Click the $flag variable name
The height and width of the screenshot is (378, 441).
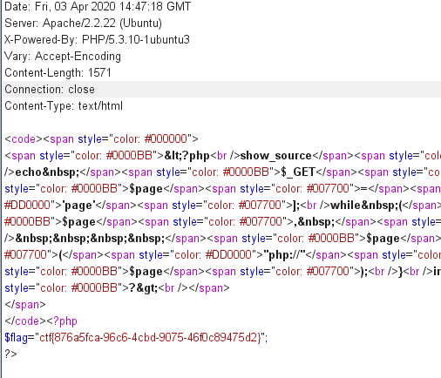click(16, 338)
